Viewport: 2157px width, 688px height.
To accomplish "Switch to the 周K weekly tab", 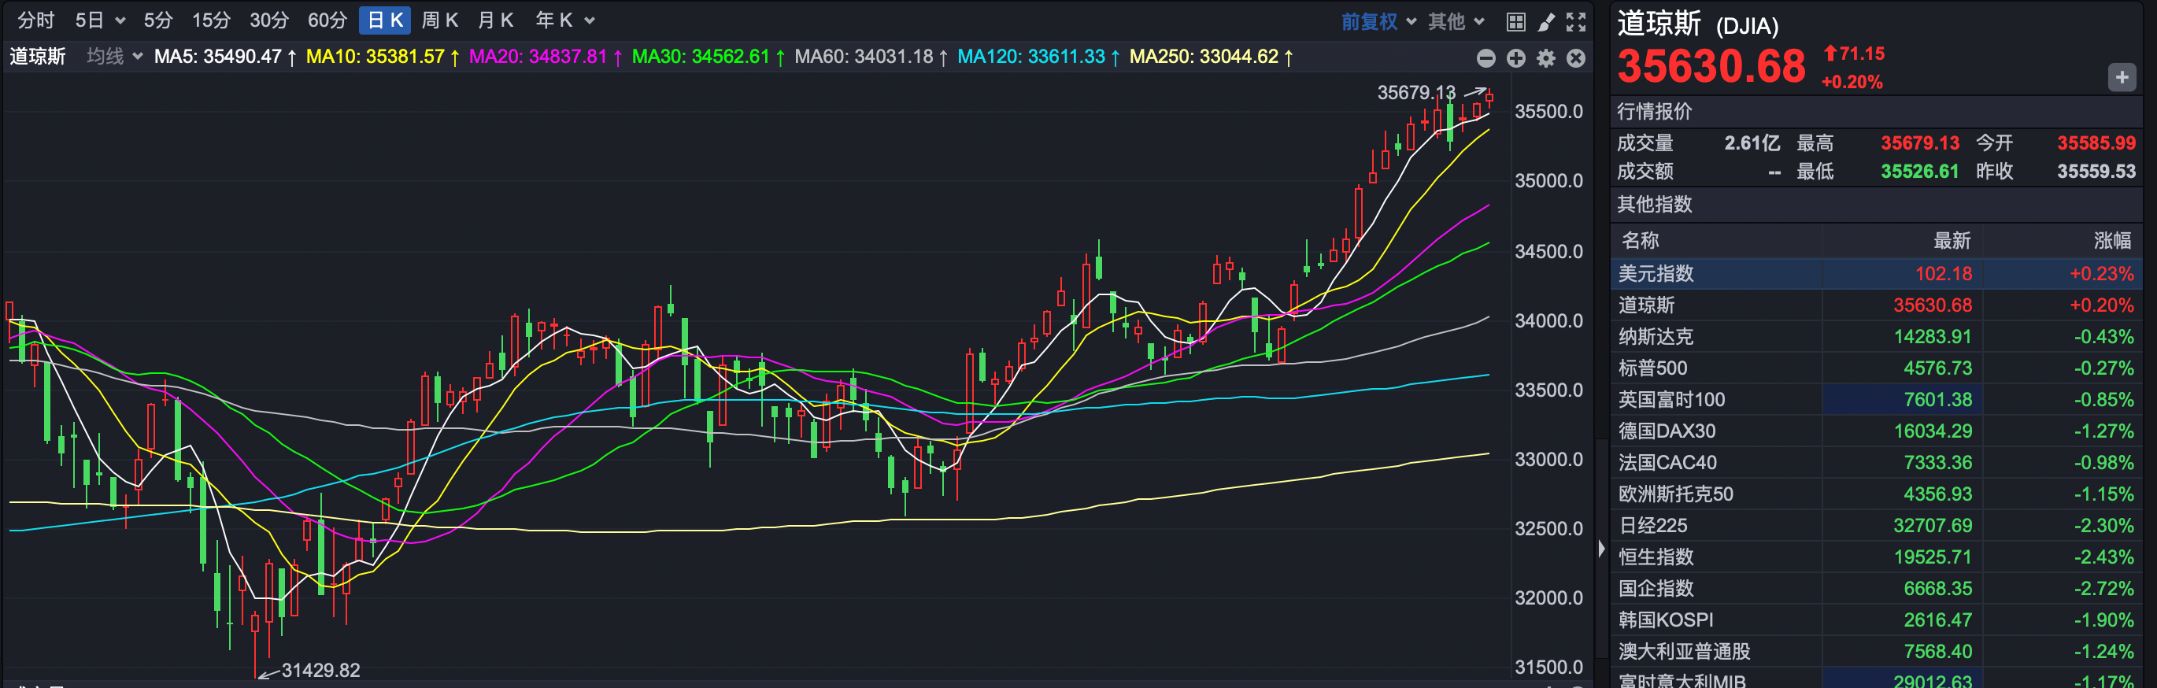I will click(439, 20).
